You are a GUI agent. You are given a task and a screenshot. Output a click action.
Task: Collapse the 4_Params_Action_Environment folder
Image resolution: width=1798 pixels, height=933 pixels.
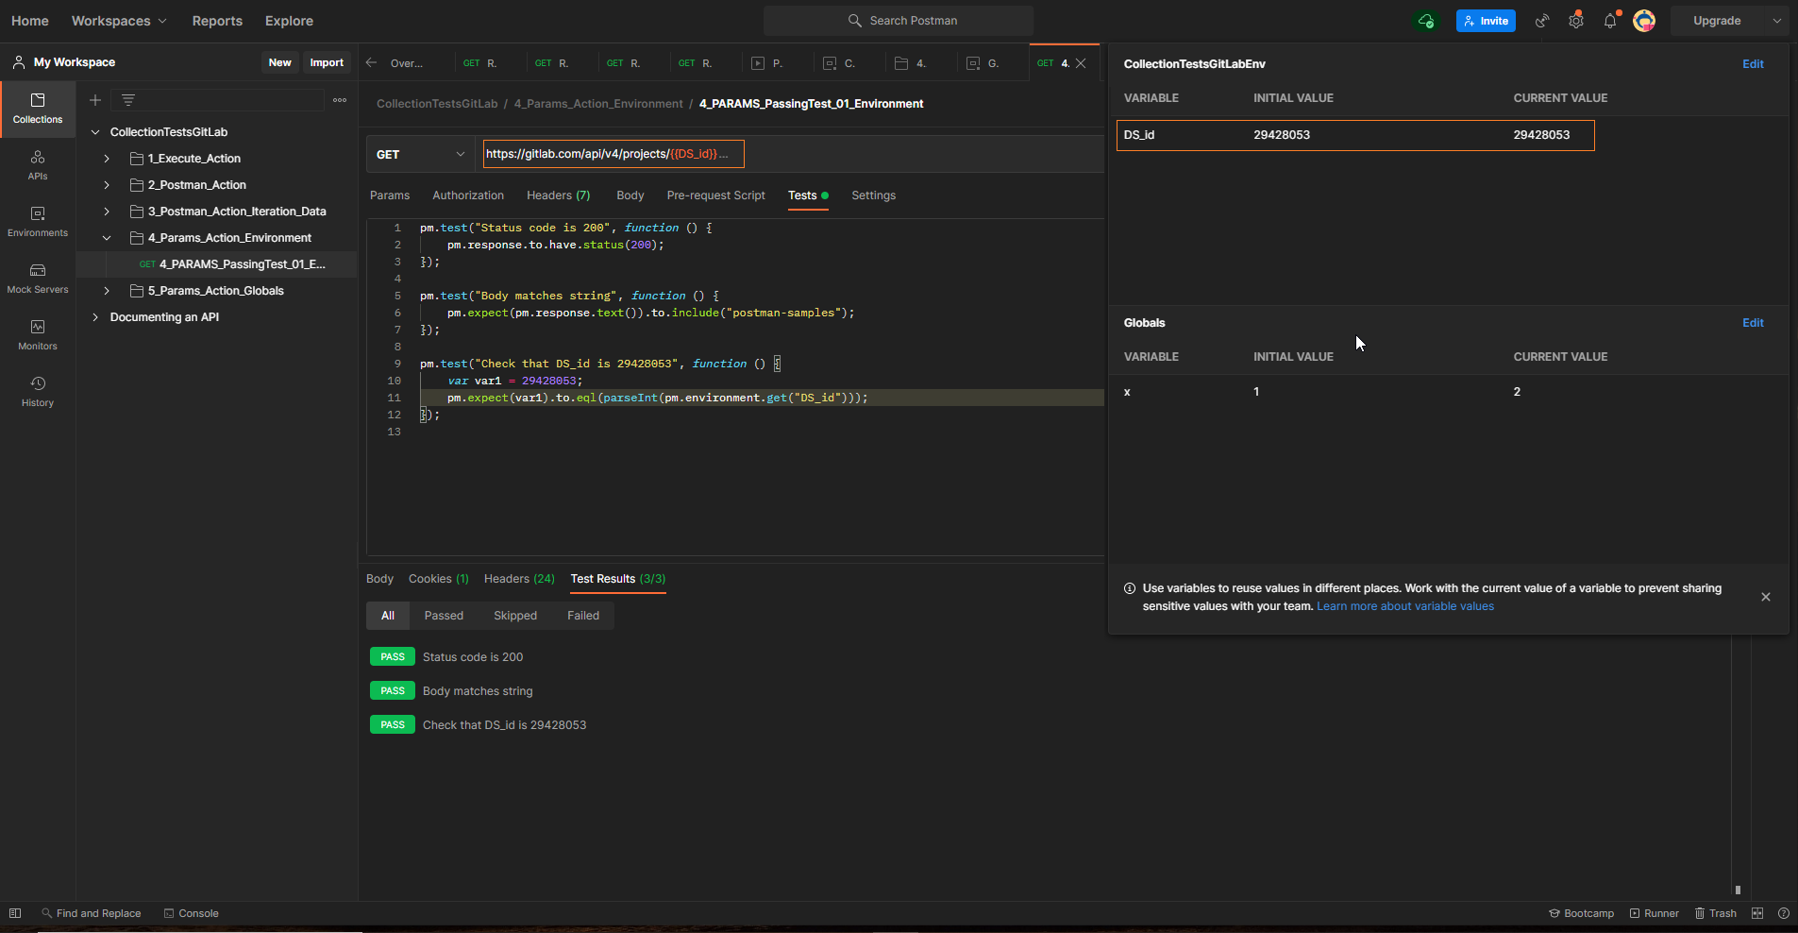106,237
